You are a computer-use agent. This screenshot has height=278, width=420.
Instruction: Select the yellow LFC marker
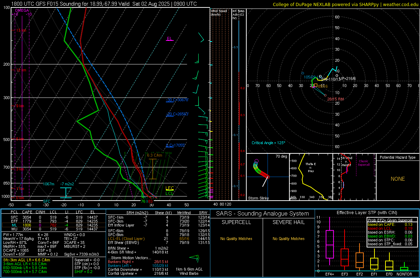point(169,188)
